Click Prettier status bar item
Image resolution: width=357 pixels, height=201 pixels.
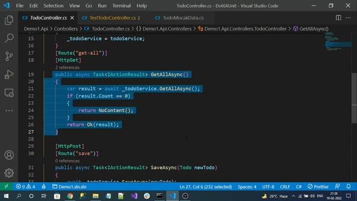click(x=318, y=186)
